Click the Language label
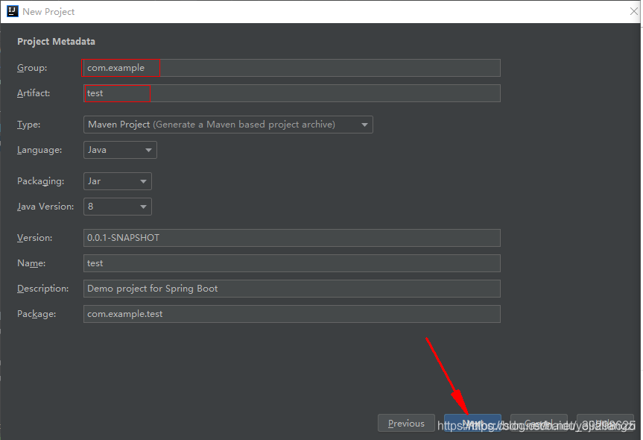 pos(39,150)
